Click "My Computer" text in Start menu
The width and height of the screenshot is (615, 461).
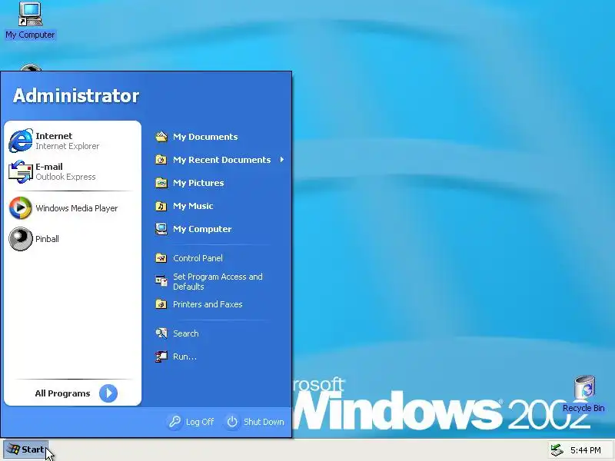202,229
